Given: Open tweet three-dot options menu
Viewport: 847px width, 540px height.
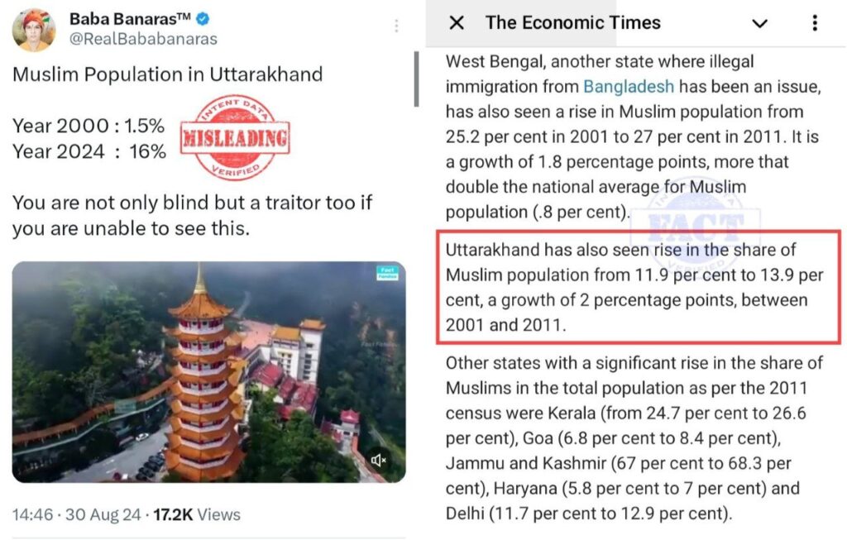Looking at the screenshot, I should pyautogui.click(x=396, y=26).
